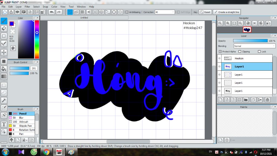Choose the Airbrush brush

22,122
